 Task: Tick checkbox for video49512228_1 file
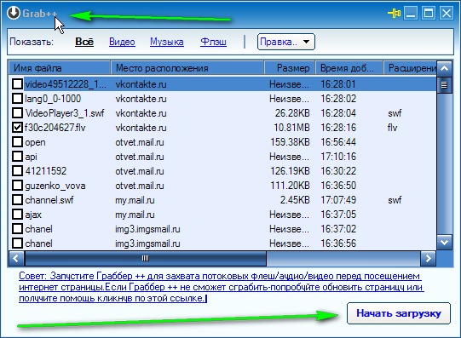[x=17, y=84]
